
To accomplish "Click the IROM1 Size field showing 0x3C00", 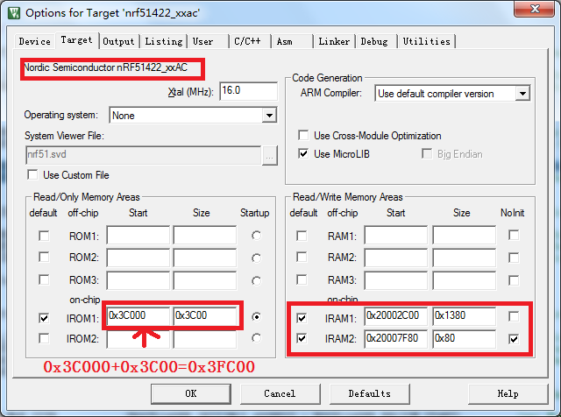I will 205,315.
